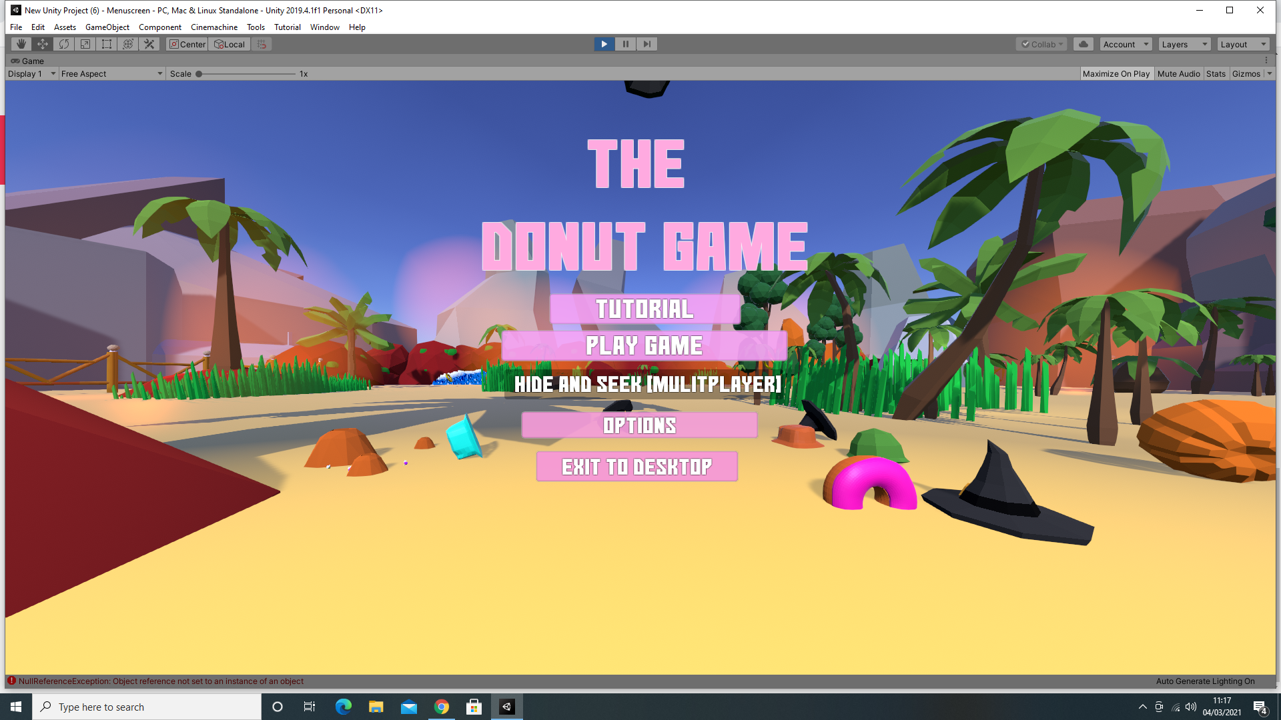Select the Hand tool
The image size is (1281, 720).
pyautogui.click(x=21, y=44)
